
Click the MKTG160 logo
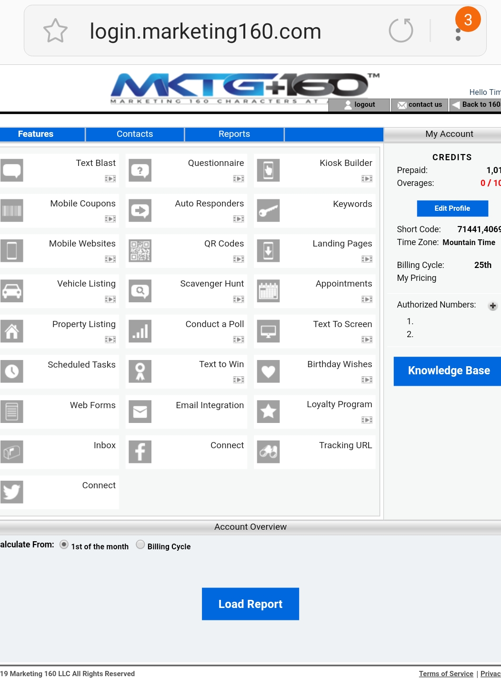[x=245, y=88]
